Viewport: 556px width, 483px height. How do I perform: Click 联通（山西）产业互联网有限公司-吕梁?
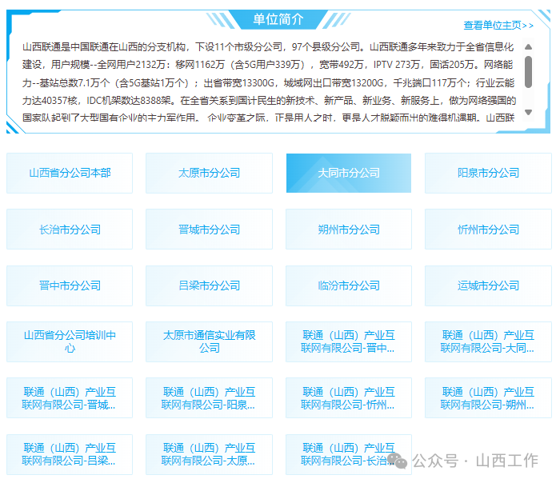point(70,454)
